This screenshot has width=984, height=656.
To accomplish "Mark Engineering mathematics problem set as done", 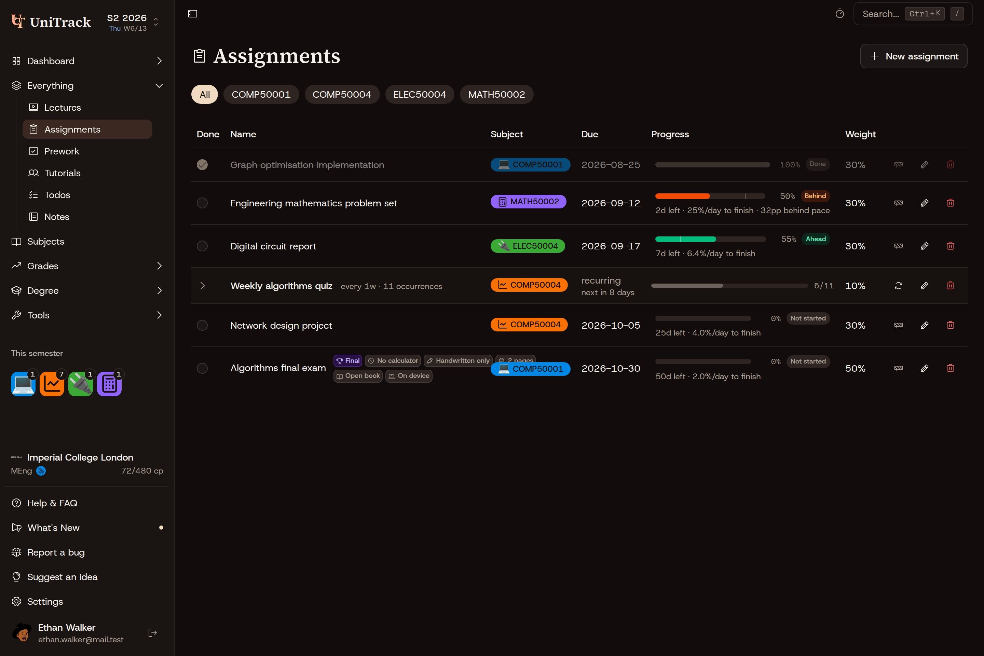I will pos(202,203).
